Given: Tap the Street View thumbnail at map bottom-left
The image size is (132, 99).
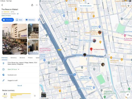Looking at the screenshot, I should click(44, 95).
